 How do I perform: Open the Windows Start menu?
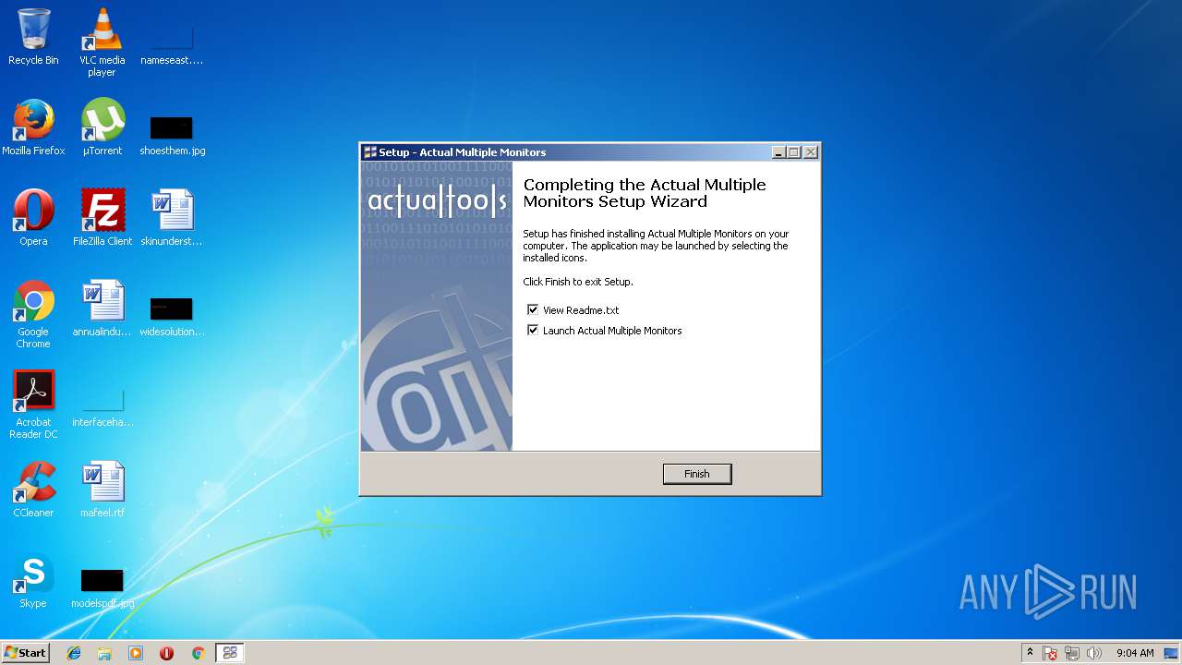25,652
